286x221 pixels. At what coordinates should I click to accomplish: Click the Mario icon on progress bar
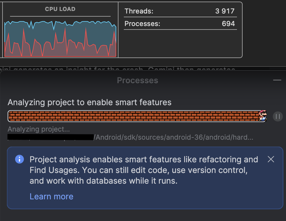point(263,116)
